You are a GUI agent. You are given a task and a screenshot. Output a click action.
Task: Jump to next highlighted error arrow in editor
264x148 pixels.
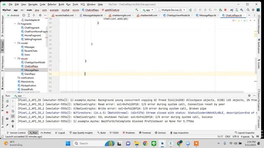click(255, 21)
